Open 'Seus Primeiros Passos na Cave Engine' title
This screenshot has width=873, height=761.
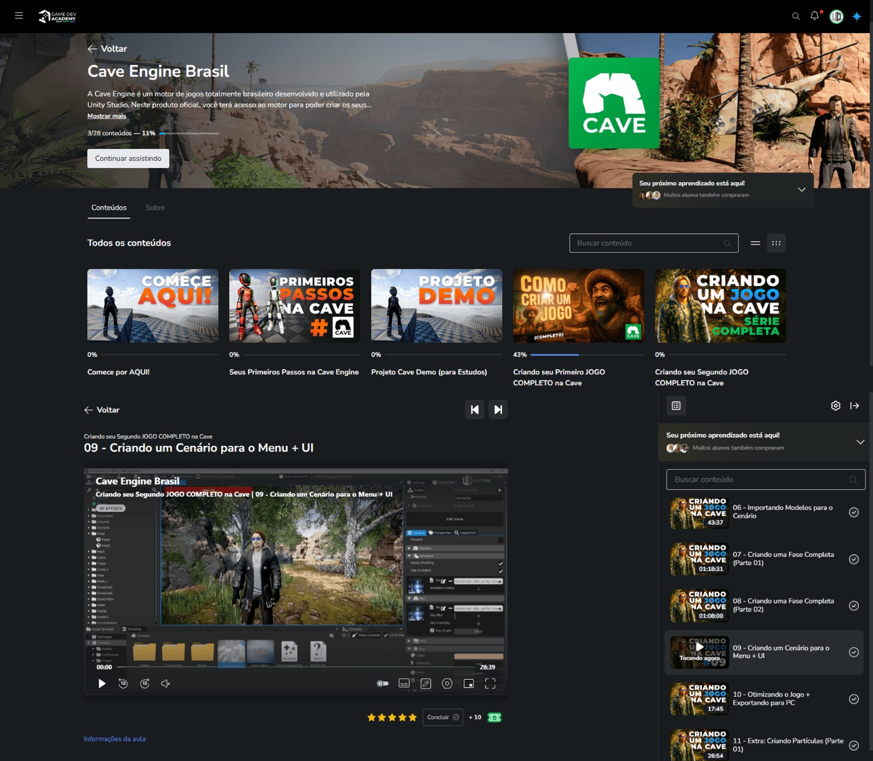click(294, 372)
